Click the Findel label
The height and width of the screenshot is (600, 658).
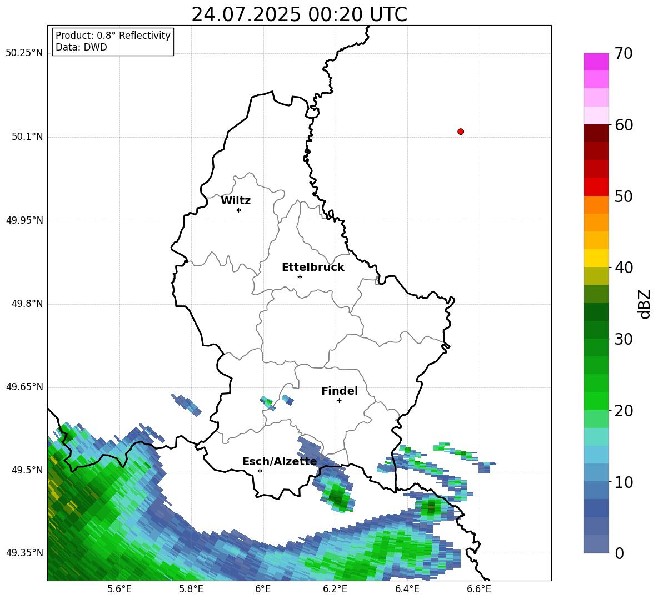pyautogui.click(x=340, y=391)
